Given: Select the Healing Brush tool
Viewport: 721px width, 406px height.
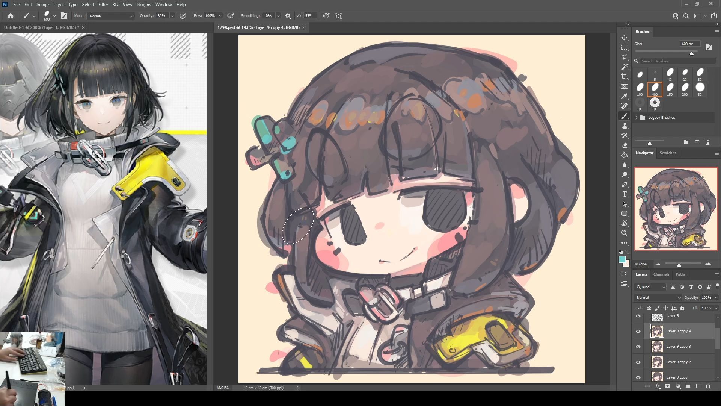Looking at the screenshot, I should tap(624, 106).
